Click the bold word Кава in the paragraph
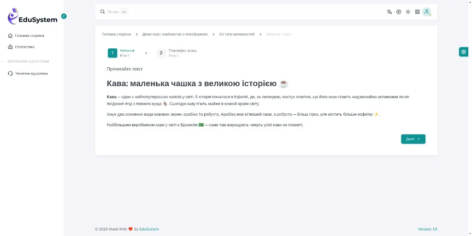The image size is (472, 236). (112, 97)
